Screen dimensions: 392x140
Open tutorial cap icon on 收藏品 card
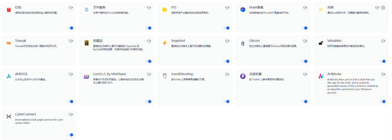click(149, 41)
